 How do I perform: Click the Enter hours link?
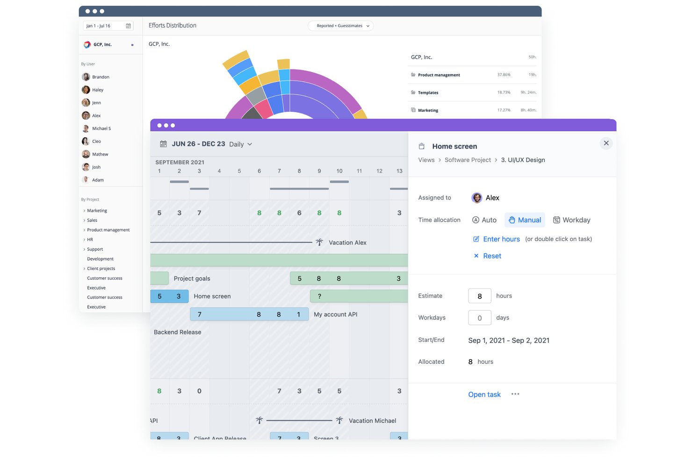pos(501,239)
